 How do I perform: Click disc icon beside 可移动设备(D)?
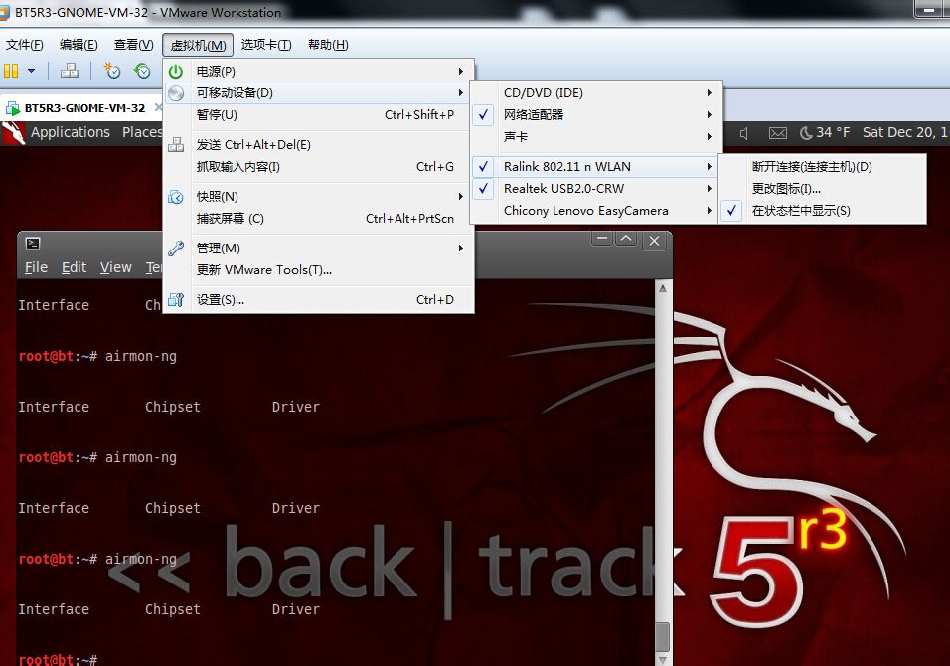(176, 93)
